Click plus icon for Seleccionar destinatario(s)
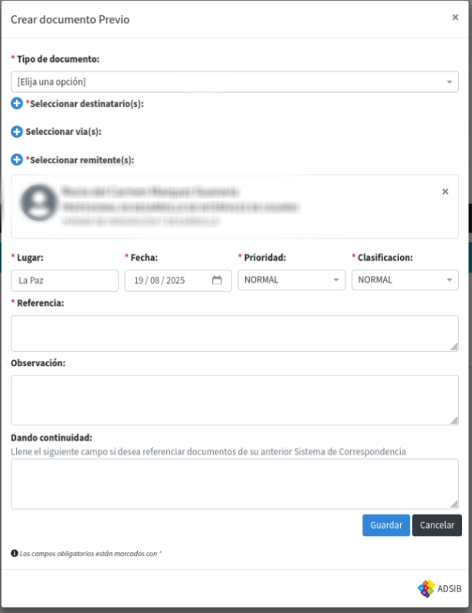 pos(17,103)
